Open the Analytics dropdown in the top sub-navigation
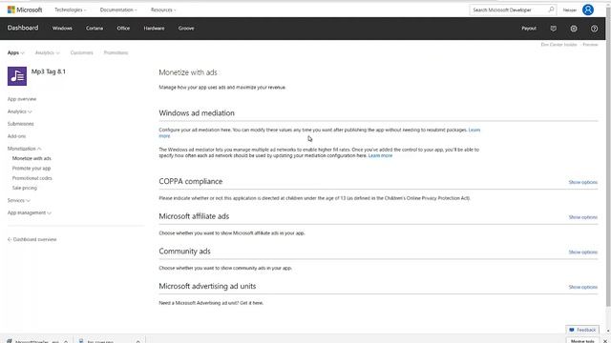611x343 pixels. click(x=47, y=52)
